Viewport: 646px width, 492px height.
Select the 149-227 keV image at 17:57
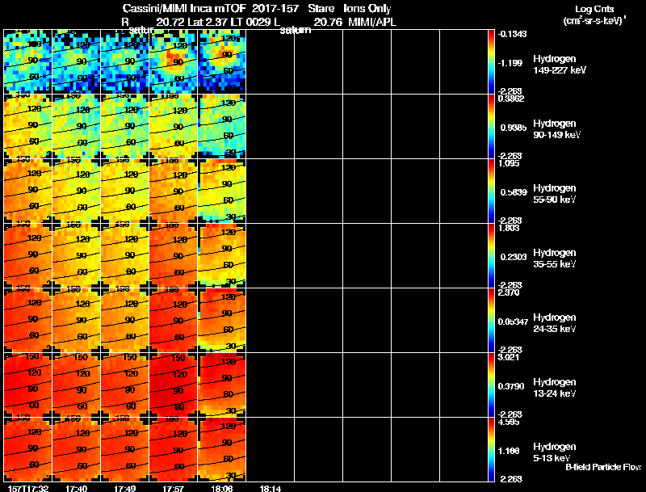pyautogui.click(x=174, y=61)
